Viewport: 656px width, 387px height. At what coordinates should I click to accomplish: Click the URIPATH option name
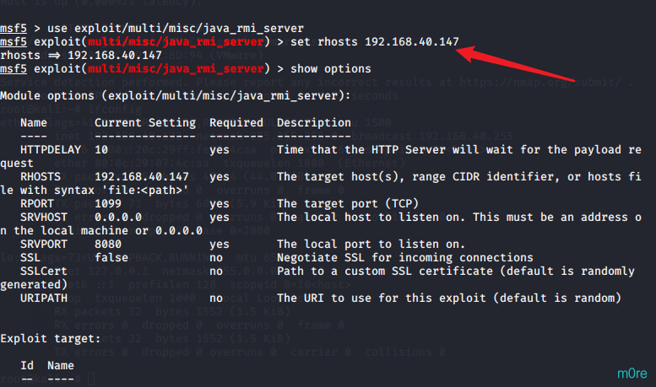[x=44, y=298]
